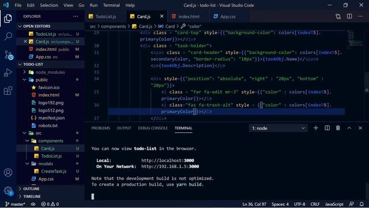The width and height of the screenshot is (369, 208).
Task: Open the Run menu
Action: click(93, 5)
